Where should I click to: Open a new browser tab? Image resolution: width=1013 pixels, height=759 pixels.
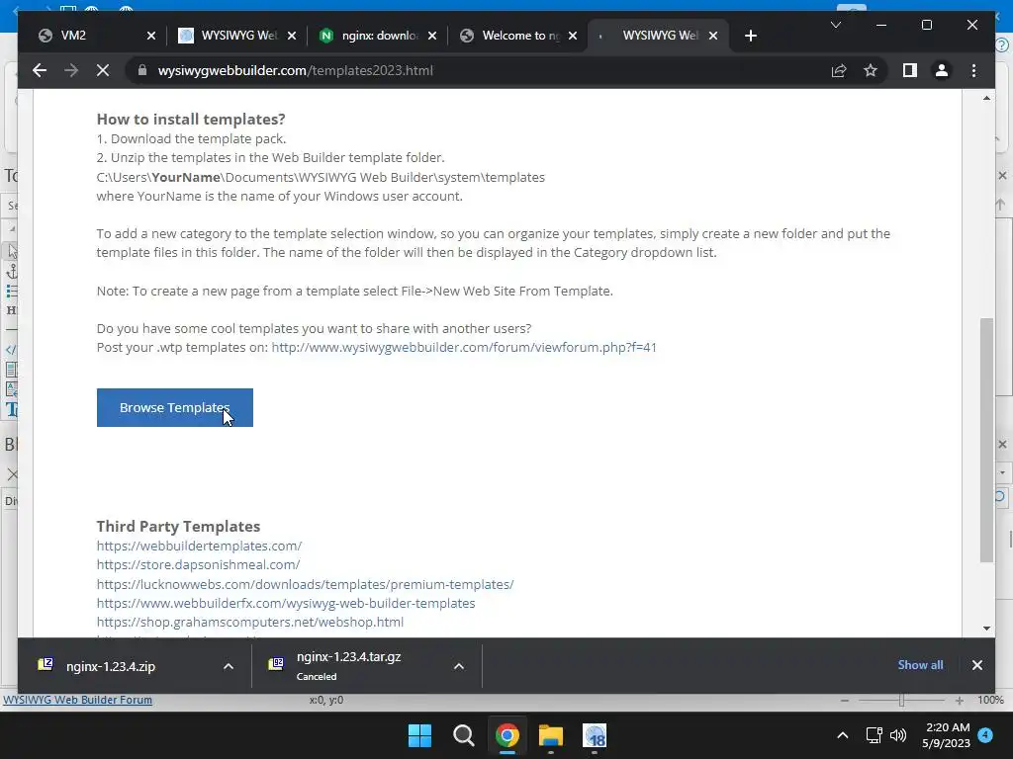point(750,36)
